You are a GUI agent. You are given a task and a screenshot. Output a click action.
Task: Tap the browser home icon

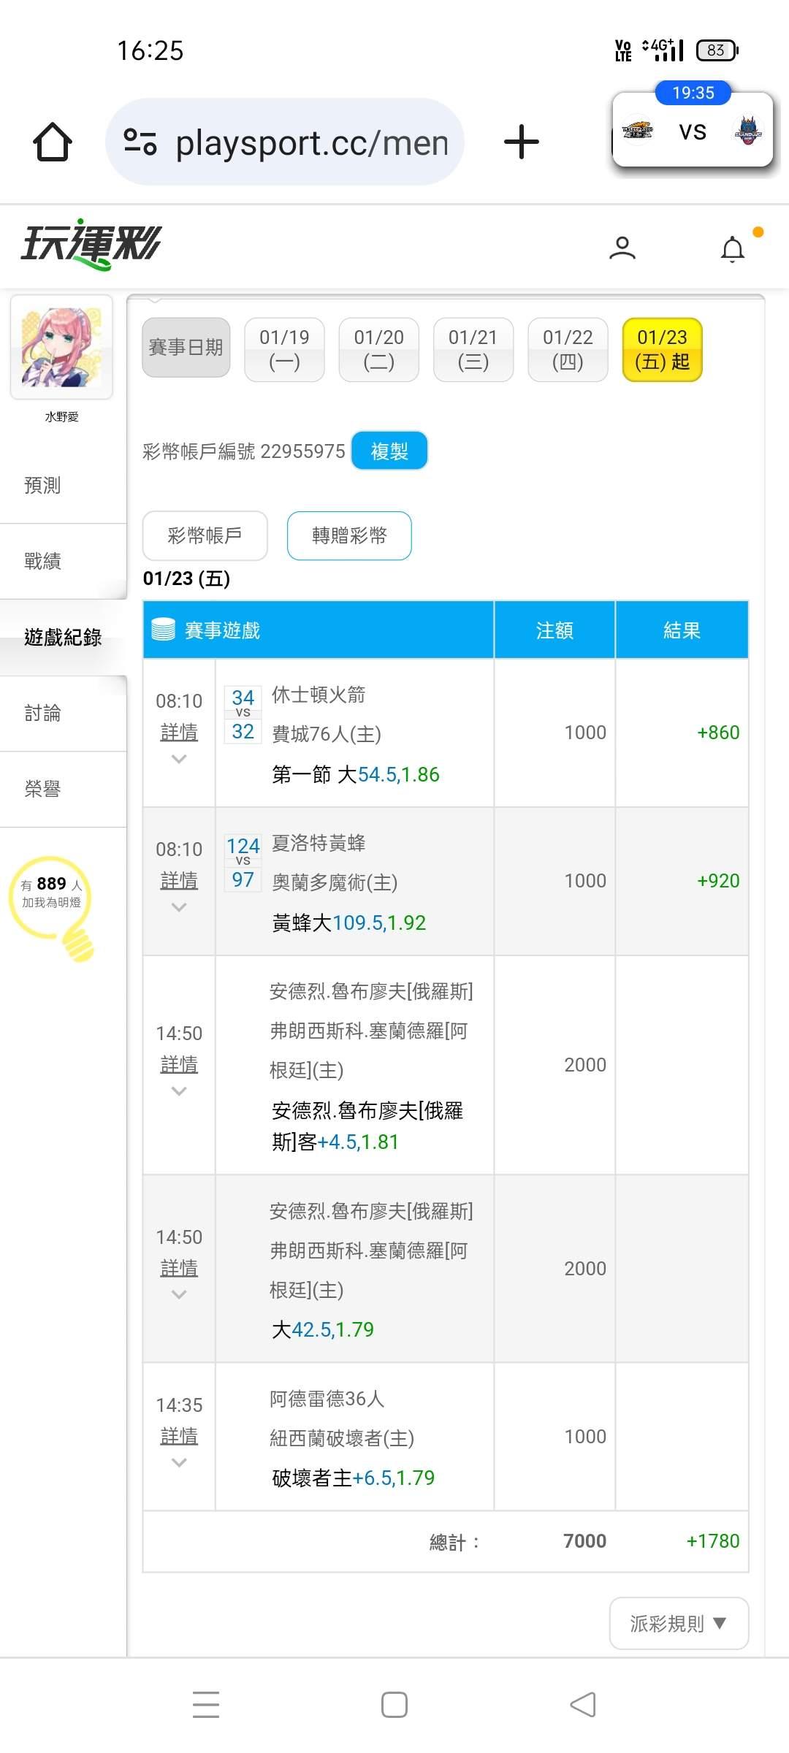point(53,142)
